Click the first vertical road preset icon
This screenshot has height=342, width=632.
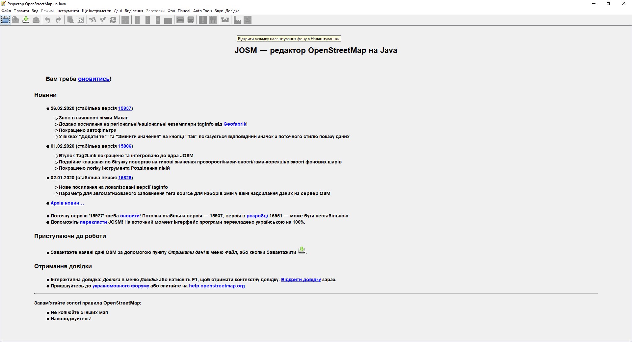pos(138,20)
